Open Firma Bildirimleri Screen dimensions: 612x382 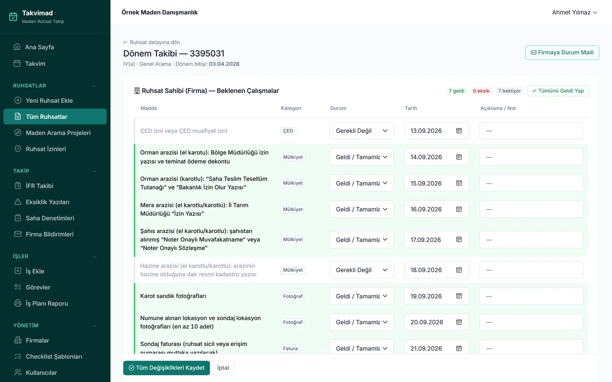(x=55, y=234)
